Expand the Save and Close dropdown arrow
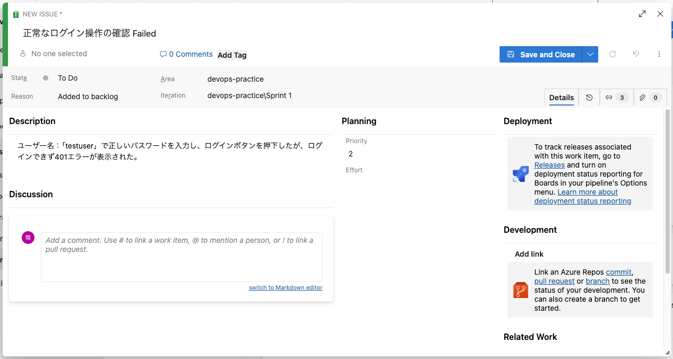Viewport: 673px width, 359px height. pos(590,55)
